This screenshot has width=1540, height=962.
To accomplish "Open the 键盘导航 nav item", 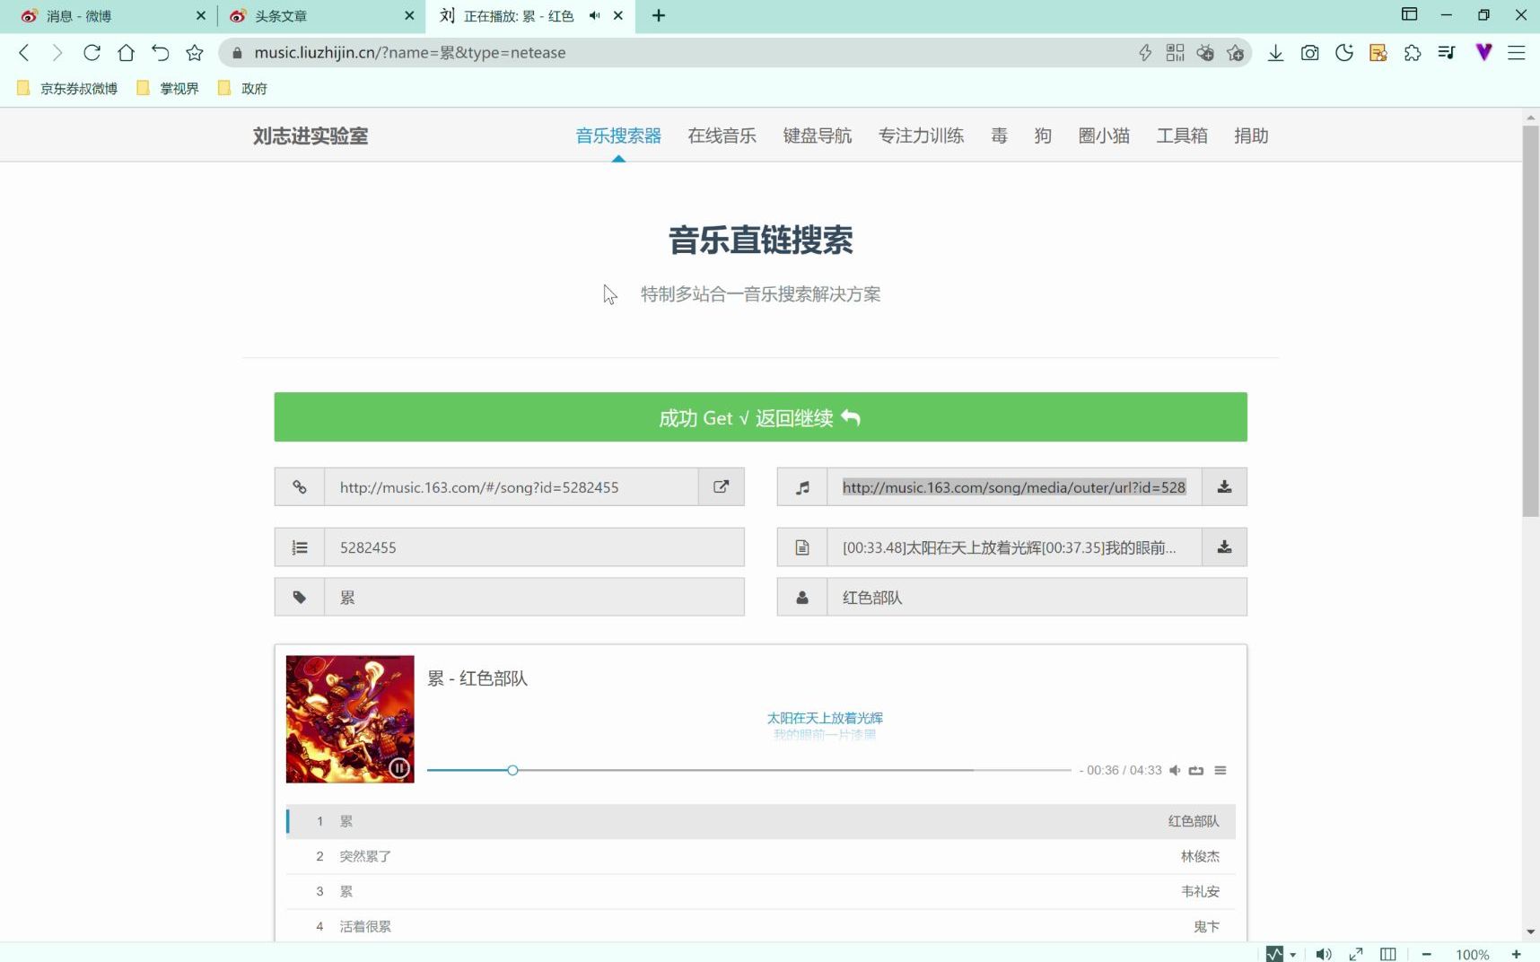I will [x=817, y=136].
